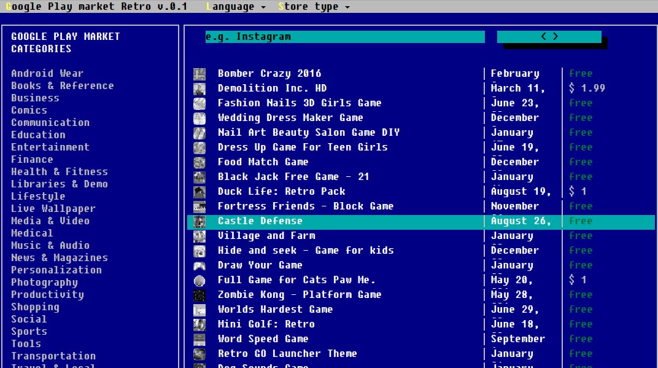
Task: Choose the Personalization category
Action: 56,270
